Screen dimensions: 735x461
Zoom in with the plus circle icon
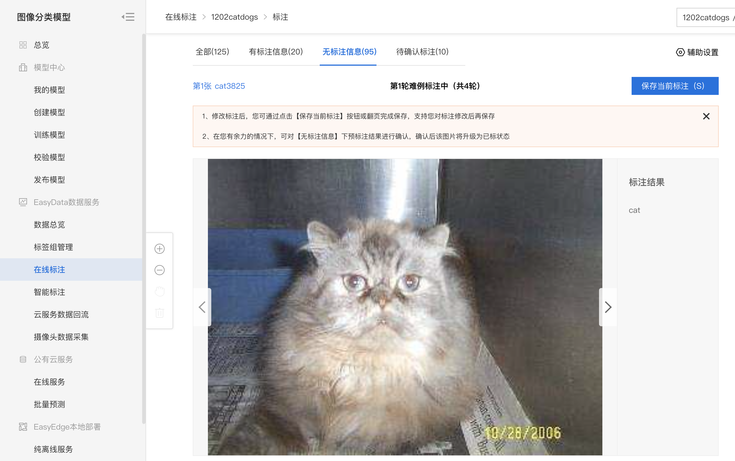click(160, 249)
